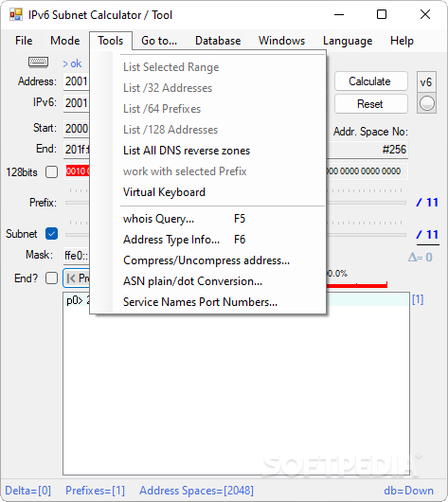
Task: Click the red percentage progress bar
Action: pos(357,285)
